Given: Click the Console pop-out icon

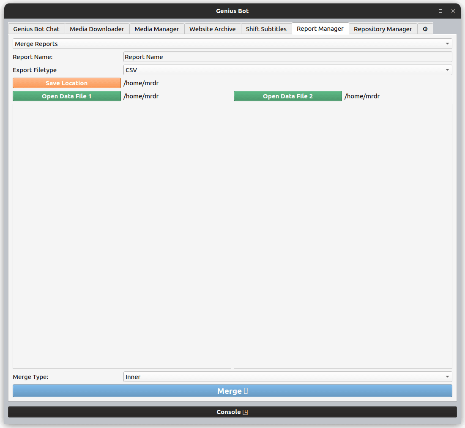Looking at the screenshot, I should 245,412.
